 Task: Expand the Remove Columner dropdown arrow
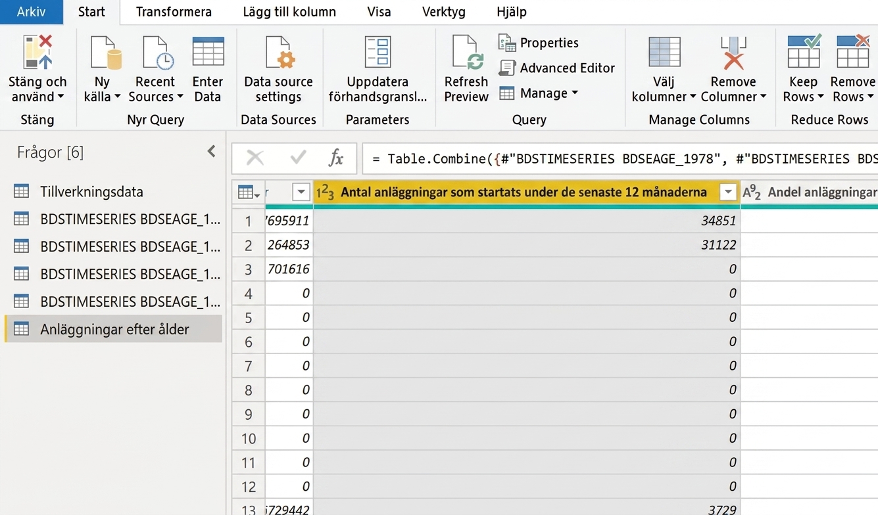(x=763, y=97)
